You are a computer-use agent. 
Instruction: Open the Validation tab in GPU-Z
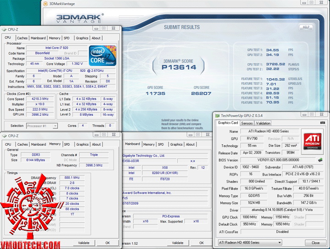263,123
